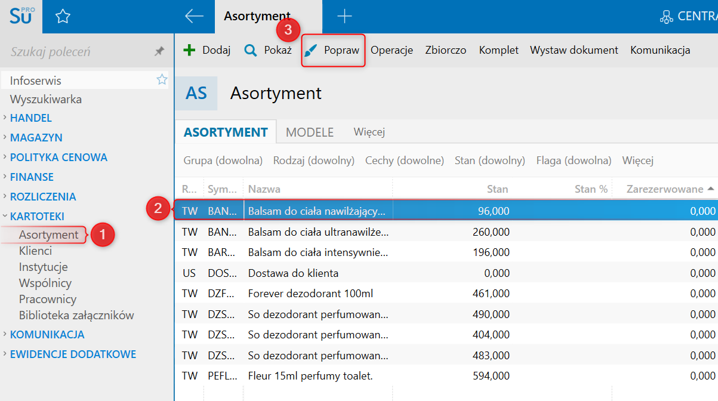Click the back arrow navigation icon

pyautogui.click(x=195, y=17)
